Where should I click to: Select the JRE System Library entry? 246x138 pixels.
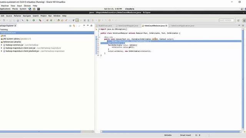(16, 39)
